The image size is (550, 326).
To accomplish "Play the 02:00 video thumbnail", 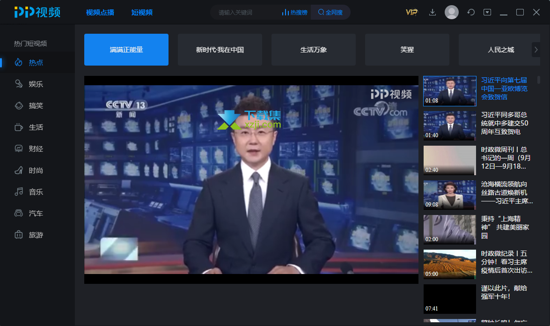I will [450, 230].
